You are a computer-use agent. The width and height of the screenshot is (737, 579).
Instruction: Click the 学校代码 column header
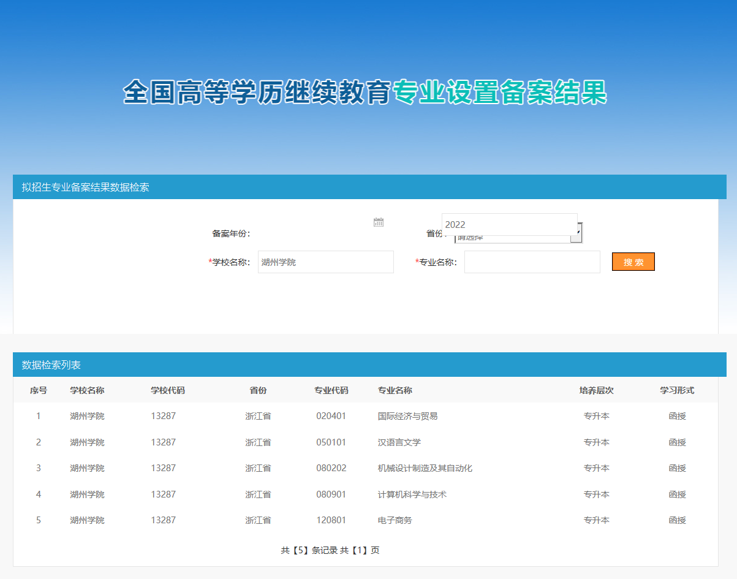point(167,390)
